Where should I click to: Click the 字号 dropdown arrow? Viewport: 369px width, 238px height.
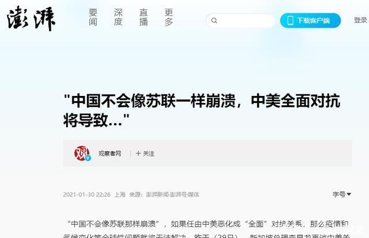tap(349, 194)
